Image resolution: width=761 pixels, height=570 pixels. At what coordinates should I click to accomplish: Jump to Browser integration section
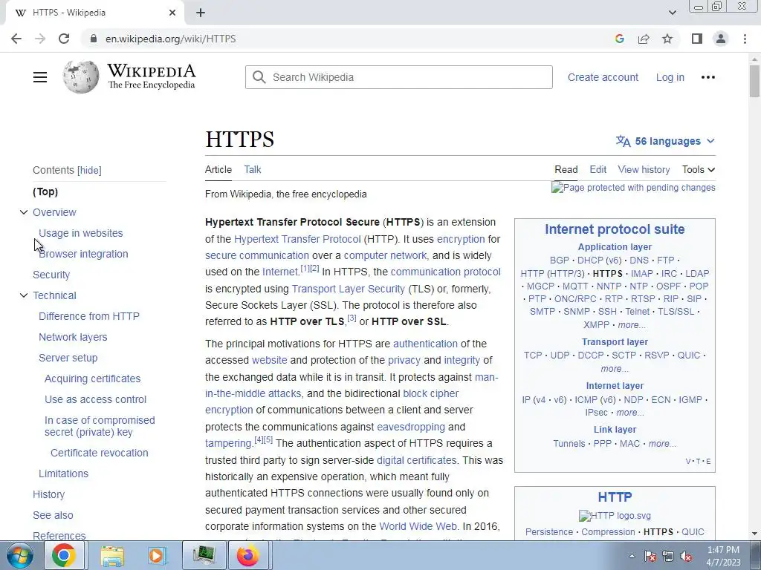pos(83,254)
